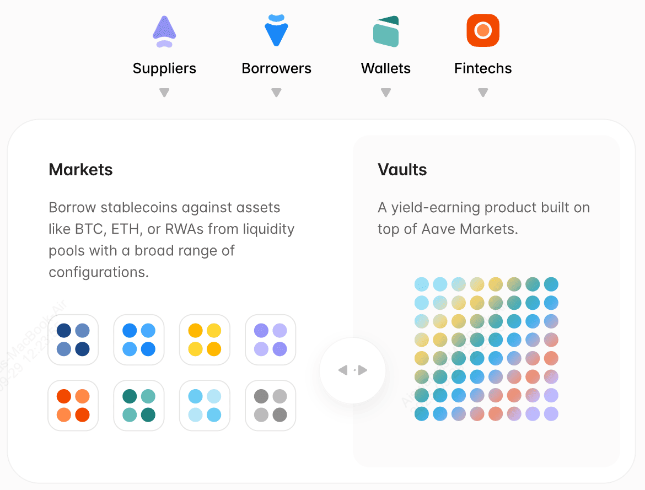This screenshot has height=490, width=645.
Task: Open the dropdown below Borrowers
Action: (276, 93)
